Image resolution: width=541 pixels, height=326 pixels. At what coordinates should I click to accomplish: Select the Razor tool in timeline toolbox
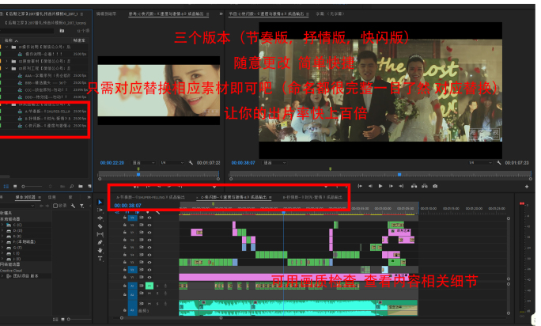click(x=100, y=226)
